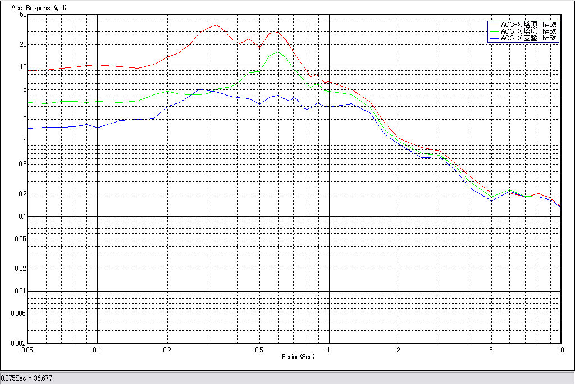Click the highest peak of the red curve
This screenshot has height=385, width=575.
pyautogui.click(x=216, y=25)
